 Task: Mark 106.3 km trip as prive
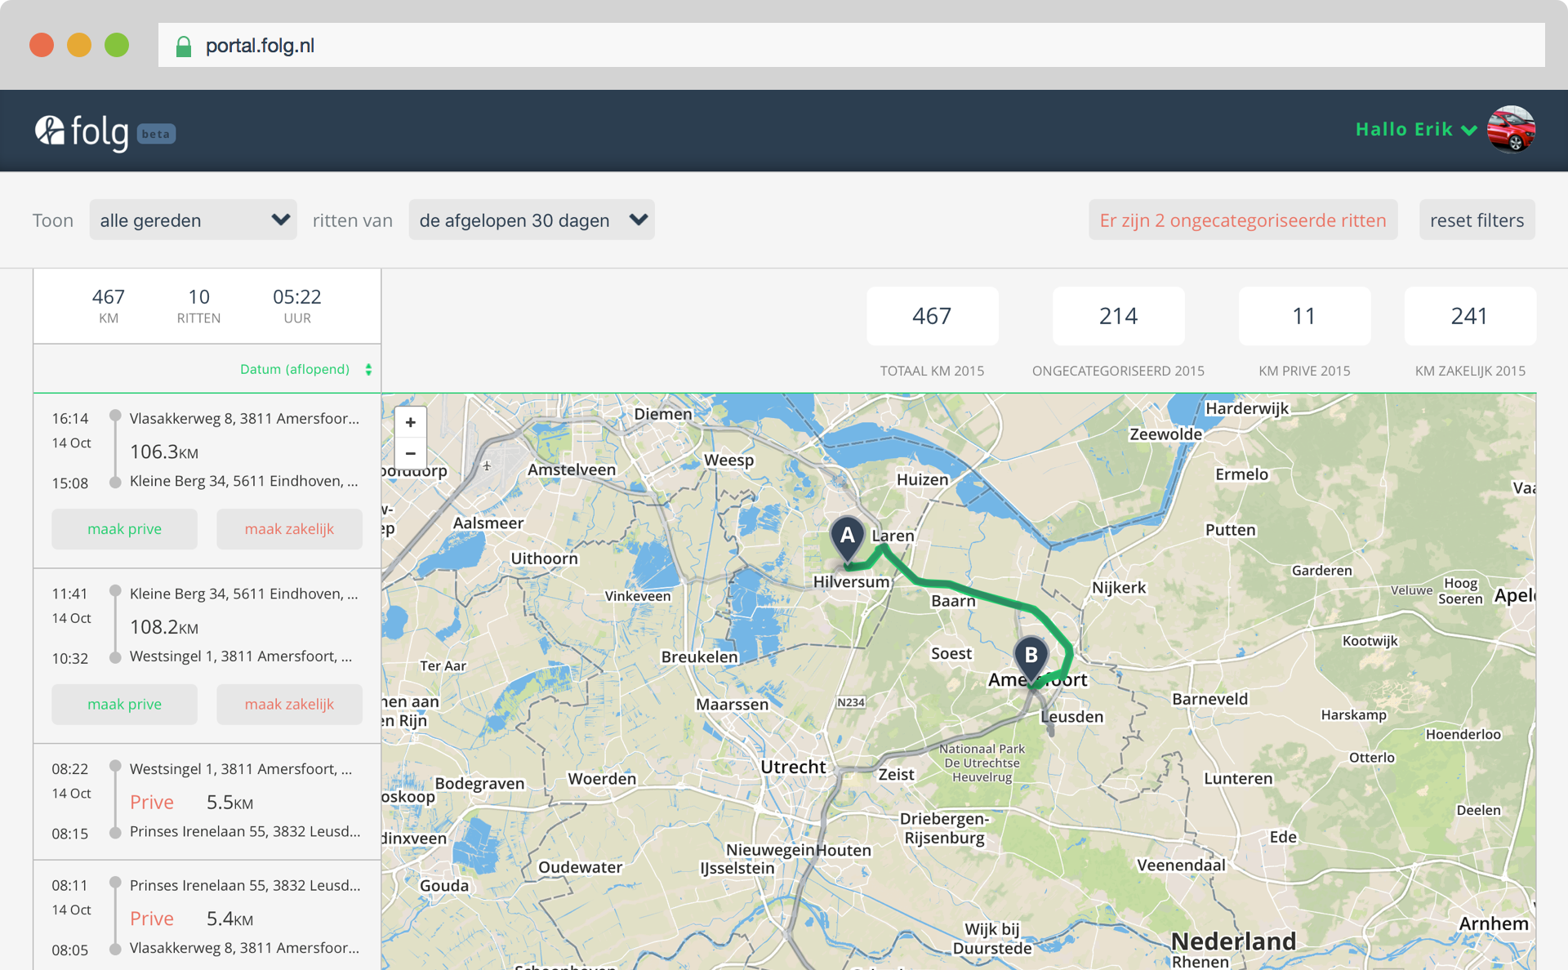point(124,529)
